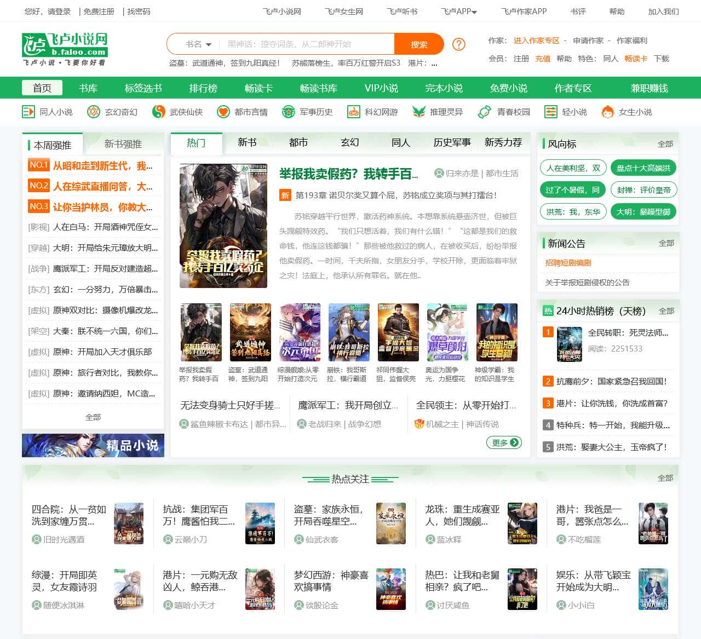This screenshot has width=701, height=639.
Task: Open the 科幻网游 category icon
Action: click(353, 112)
